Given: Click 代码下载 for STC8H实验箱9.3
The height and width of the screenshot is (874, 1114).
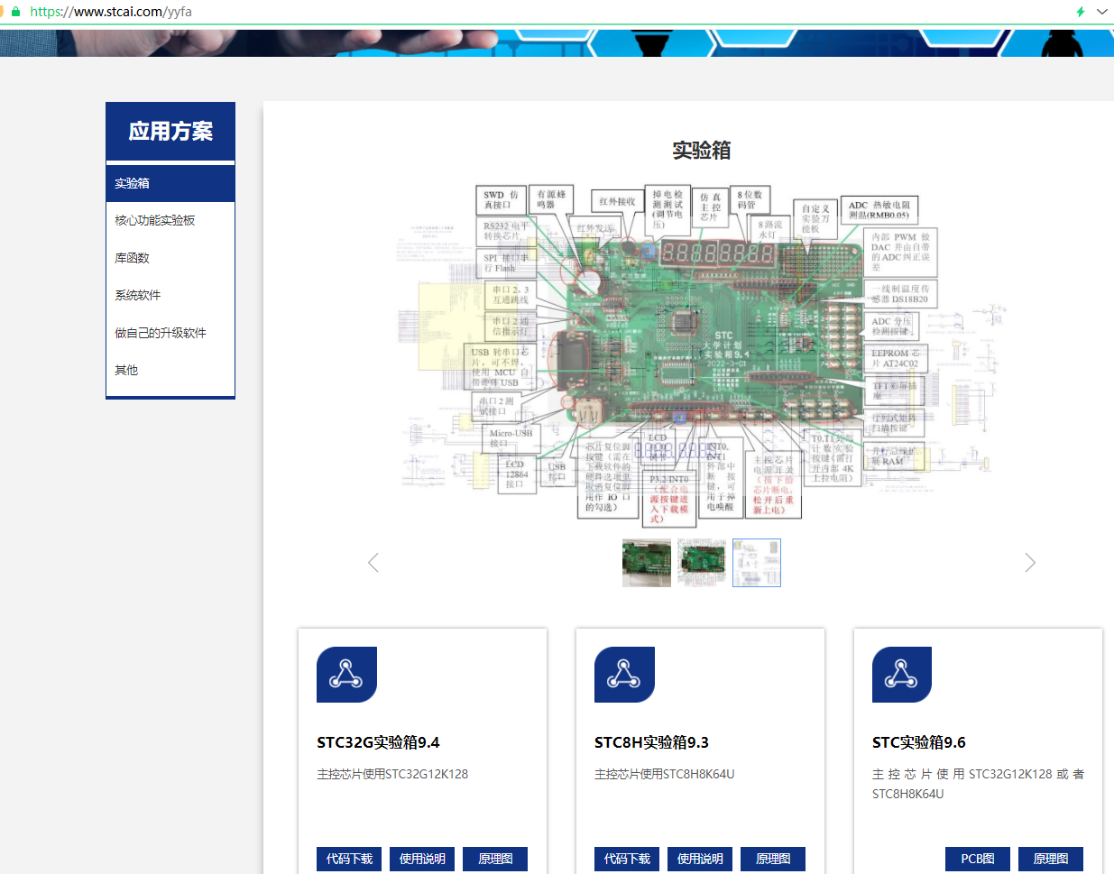Looking at the screenshot, I should 627,859.
